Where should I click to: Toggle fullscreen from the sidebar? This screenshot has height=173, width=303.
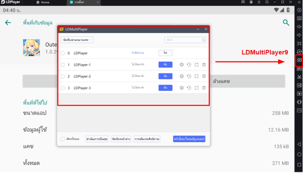coord(299,44)
